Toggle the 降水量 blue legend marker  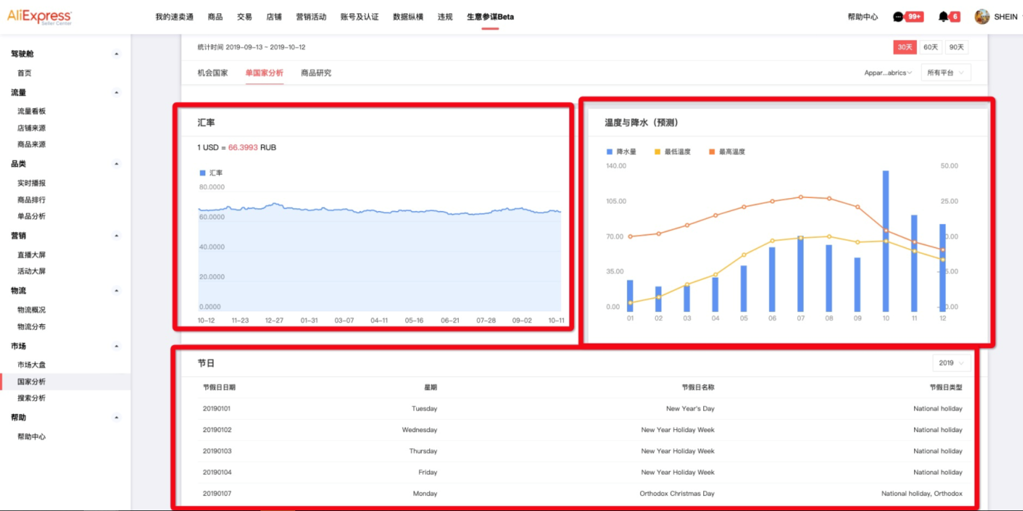pyautogui.click(x=609, y=152)
